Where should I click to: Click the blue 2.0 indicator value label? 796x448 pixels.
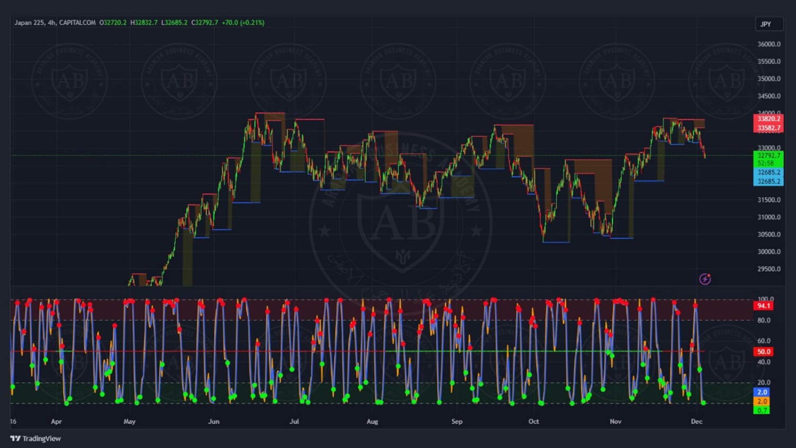click(x=762, y=392)
